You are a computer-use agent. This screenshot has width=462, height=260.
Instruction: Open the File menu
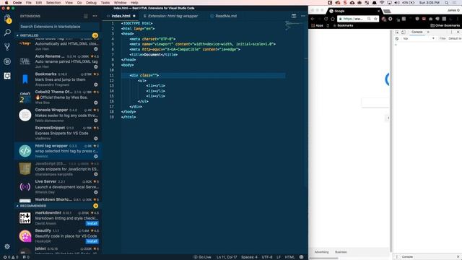pos(29,3)
